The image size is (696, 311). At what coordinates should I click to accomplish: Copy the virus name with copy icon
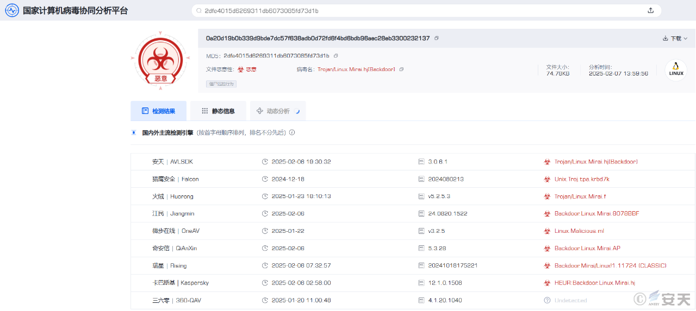tap(401, 69)
